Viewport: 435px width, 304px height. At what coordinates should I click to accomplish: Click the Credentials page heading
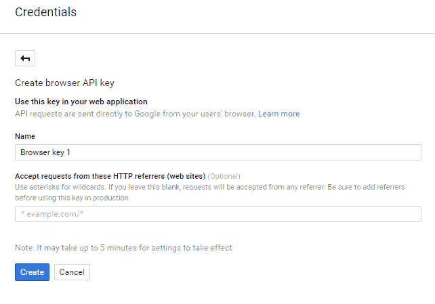(46, 12)
